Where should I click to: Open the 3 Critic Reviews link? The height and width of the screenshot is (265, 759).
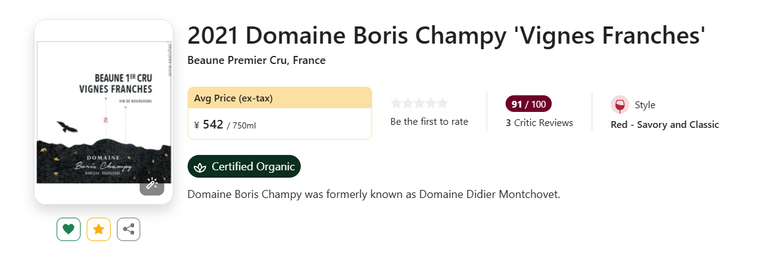click(539, 122)
